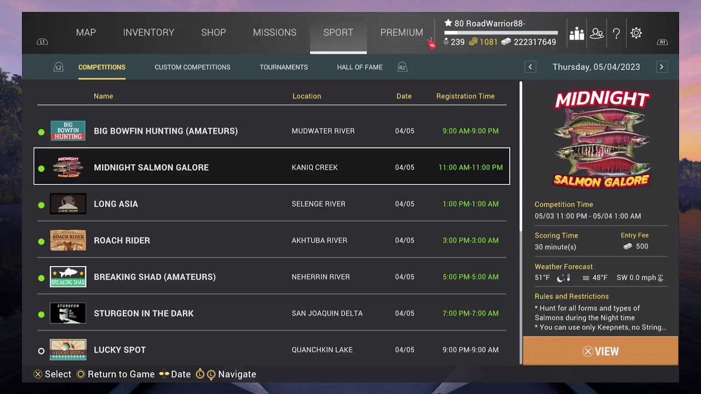Image resolution: width=701 pixels, height=394 pixels.
Task: Click the R1 bumper icon
Action: pyautogui.click(x=662, y=42)
